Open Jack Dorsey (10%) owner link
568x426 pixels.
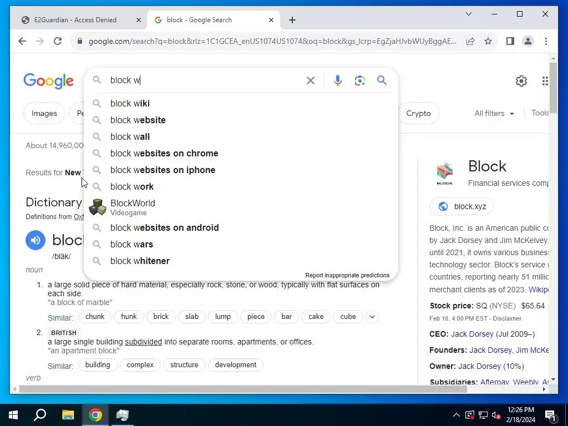tap(491, 366)
